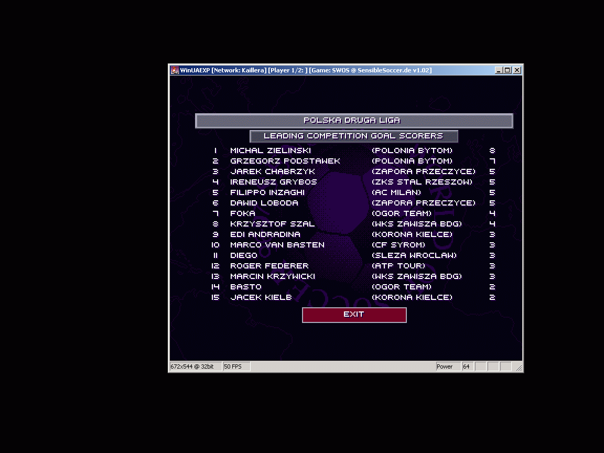Viewport: 604px width, 453px height.
Task: Click the window resize grip corner
Action: click(x=519, y=368)
